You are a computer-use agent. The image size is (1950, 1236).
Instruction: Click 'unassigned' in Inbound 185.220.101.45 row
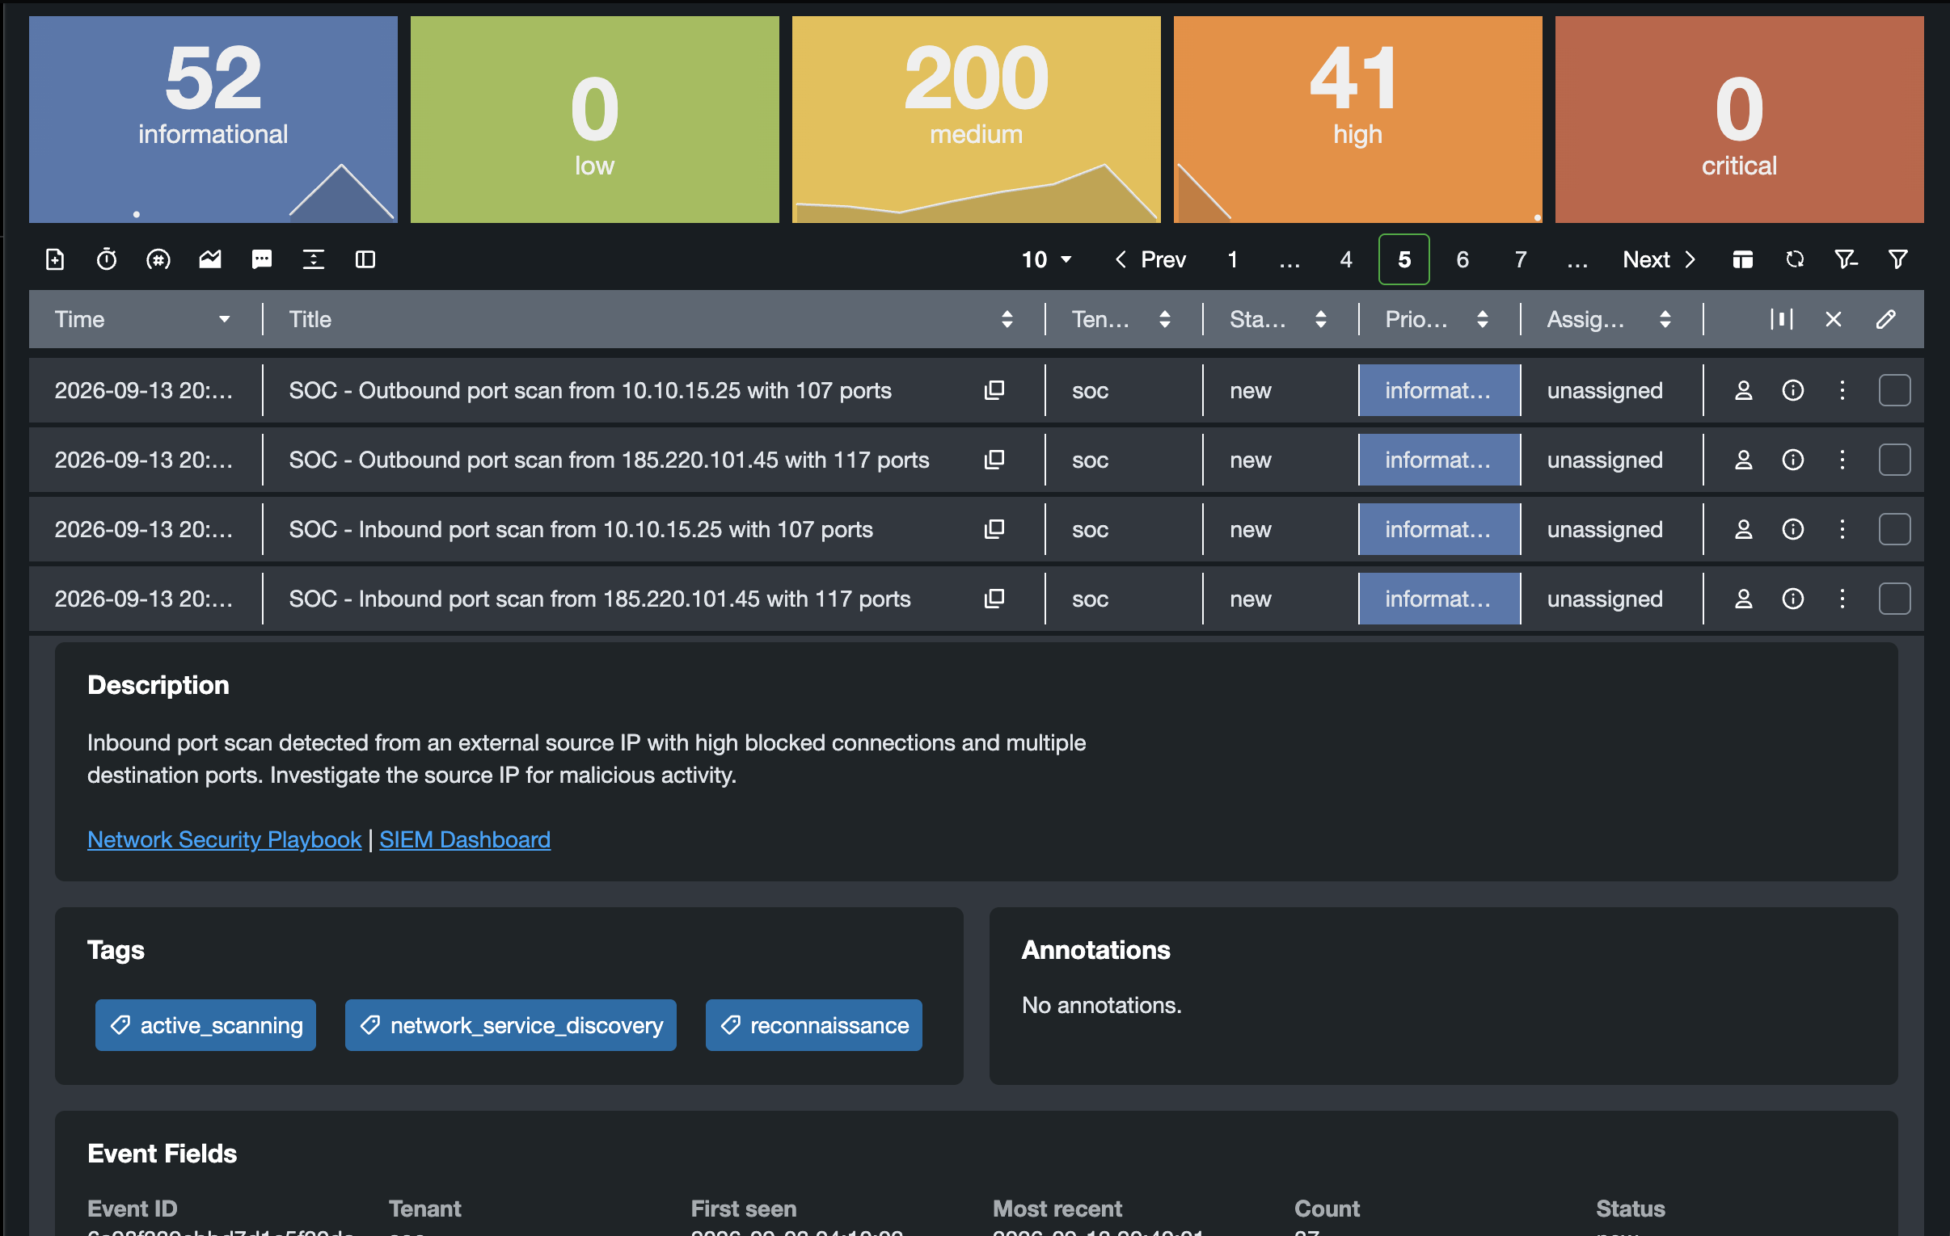1605,599
